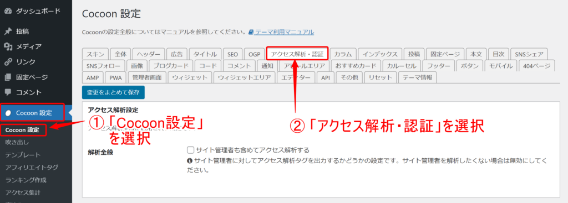Enable サイト管理者も含めてアクセス解析する checkbox
Screen dimensions: 568x203
[x=191, y=149]
